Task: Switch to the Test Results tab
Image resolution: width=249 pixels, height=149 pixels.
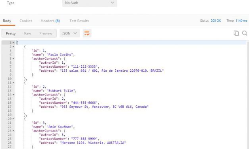Action: [79, 21]
